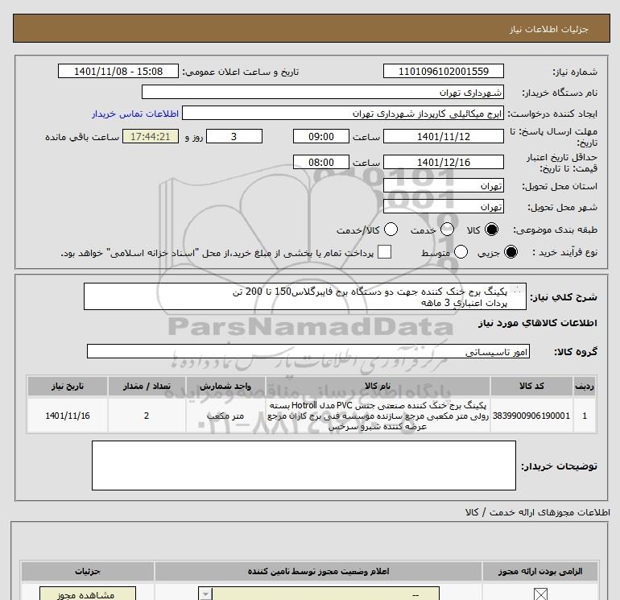Click the buyer organization name field
This screenshot has width=620, height=600.
(323, 92)
